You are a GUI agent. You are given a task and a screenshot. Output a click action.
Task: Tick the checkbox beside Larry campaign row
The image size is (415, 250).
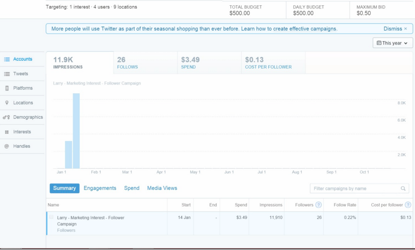tap(51, 217)
